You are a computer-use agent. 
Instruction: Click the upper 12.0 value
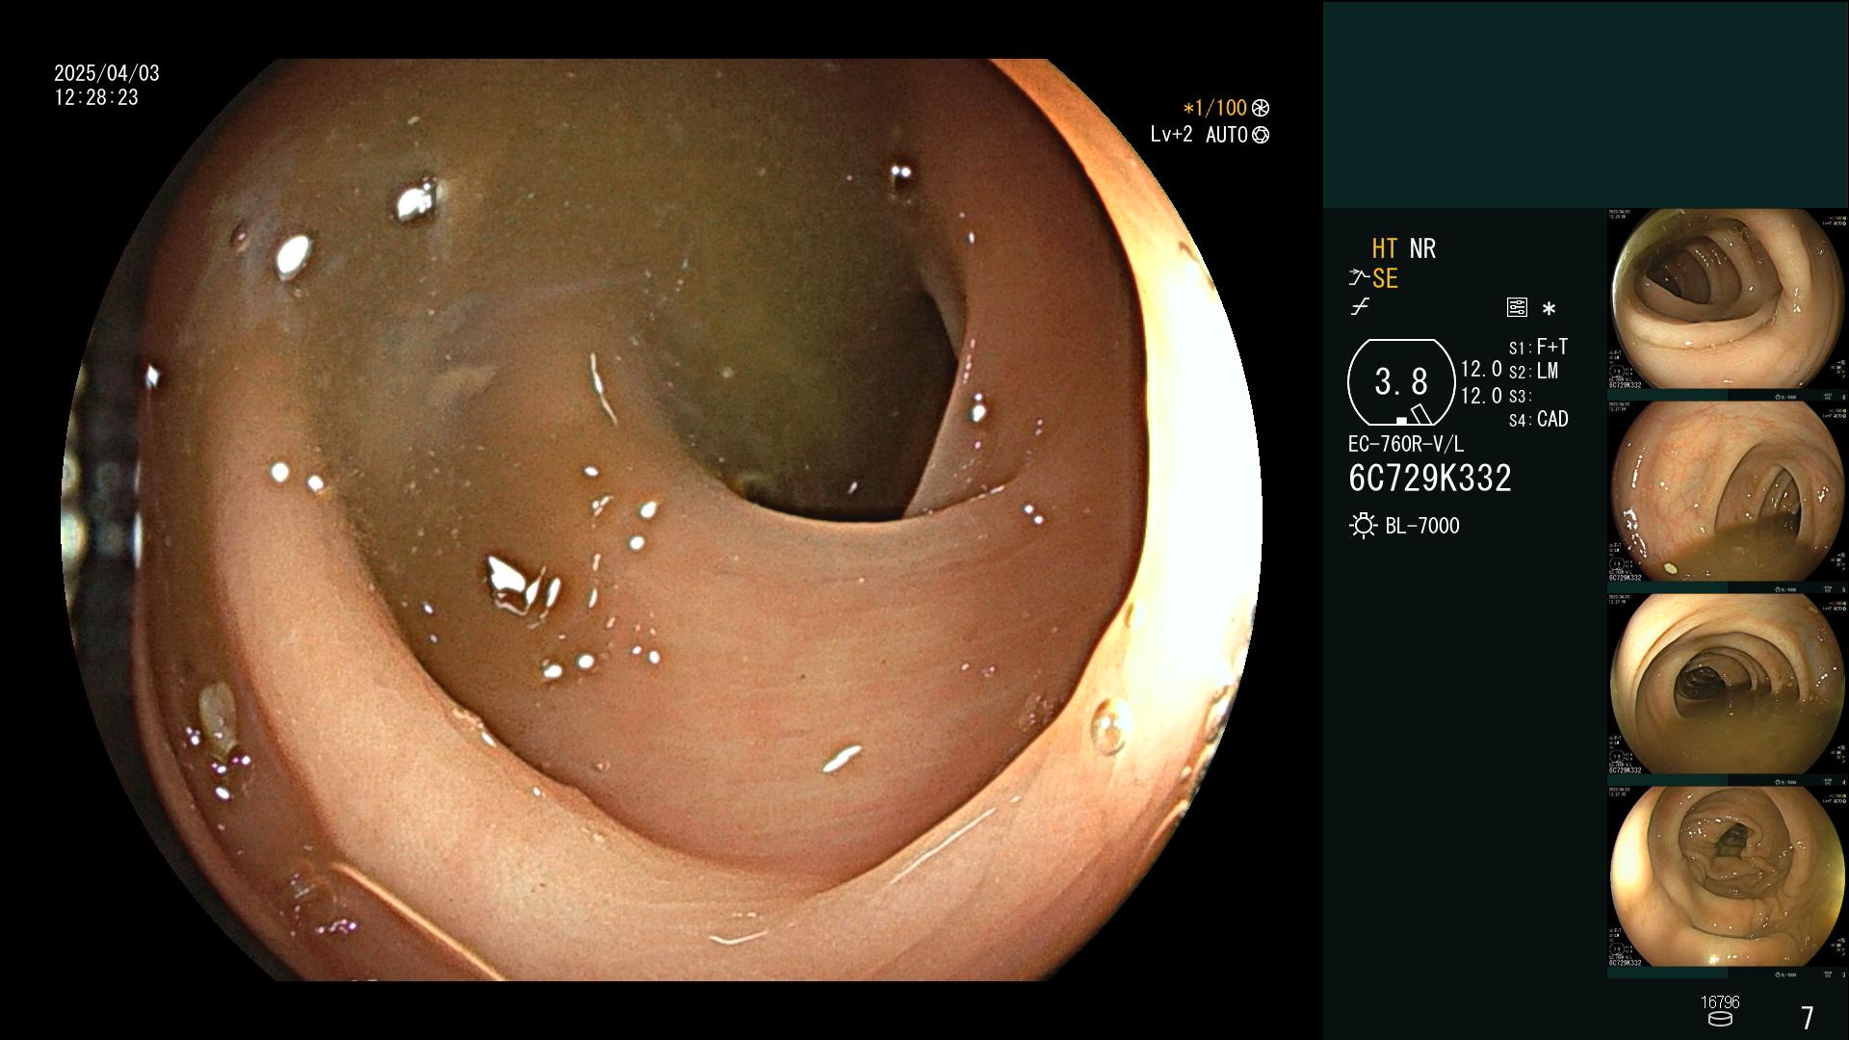click(x=1481, y=369)
